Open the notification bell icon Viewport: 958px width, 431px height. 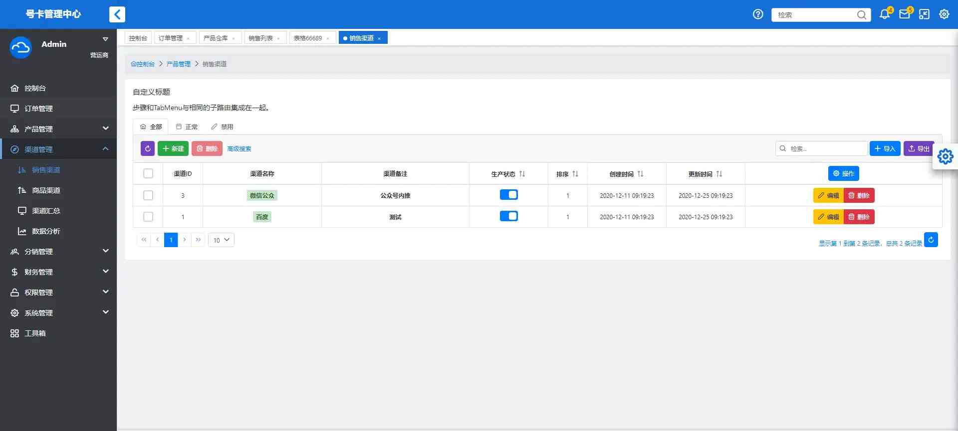pos(885,14)
